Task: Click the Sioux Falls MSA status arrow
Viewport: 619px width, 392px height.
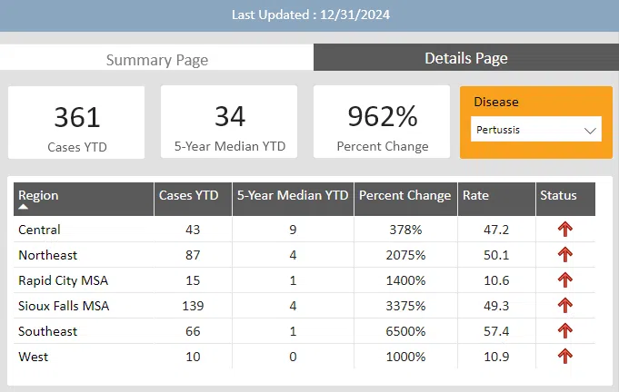Action: [565, 306]
